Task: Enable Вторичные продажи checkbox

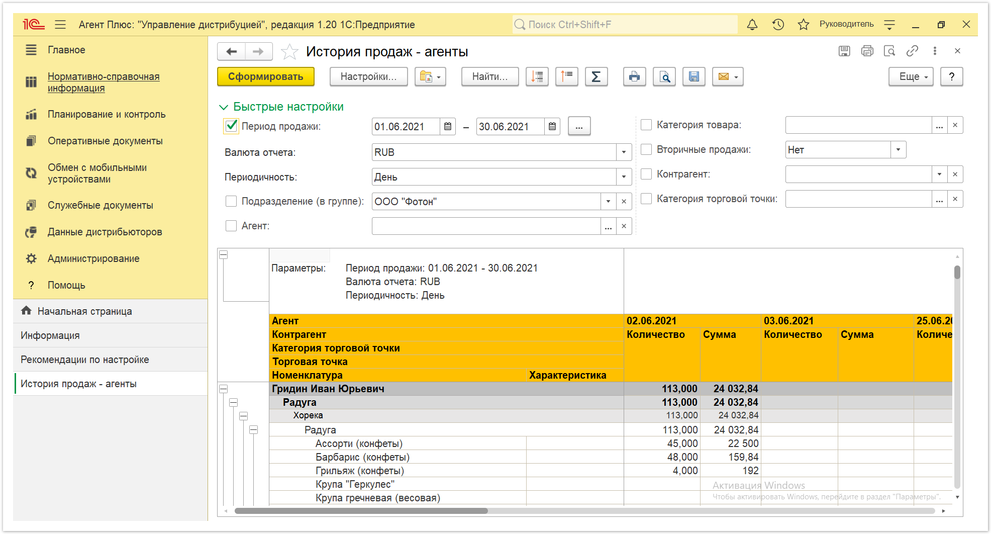Action: (x=646, y=149)
